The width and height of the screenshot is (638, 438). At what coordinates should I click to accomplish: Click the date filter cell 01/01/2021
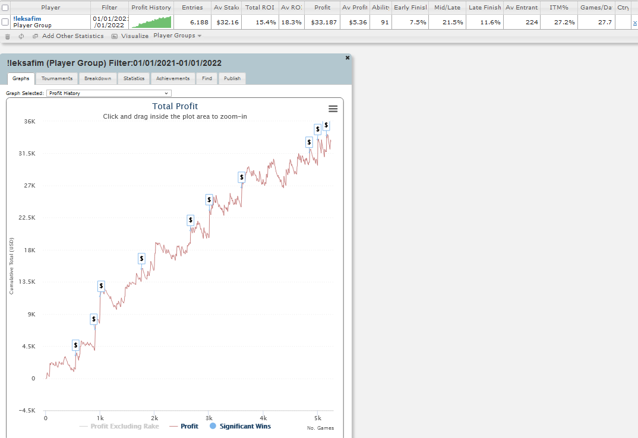[109, 22]
